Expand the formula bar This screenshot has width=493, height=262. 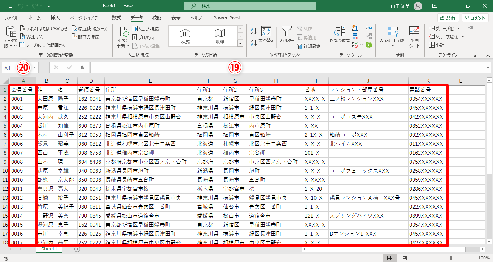[x=488, y=67]
